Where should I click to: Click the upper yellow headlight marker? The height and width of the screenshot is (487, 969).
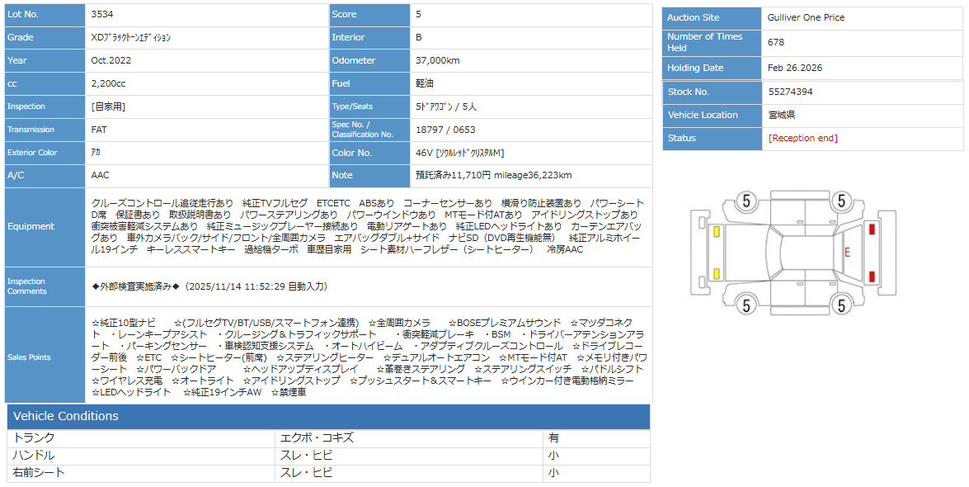[716, 230]
